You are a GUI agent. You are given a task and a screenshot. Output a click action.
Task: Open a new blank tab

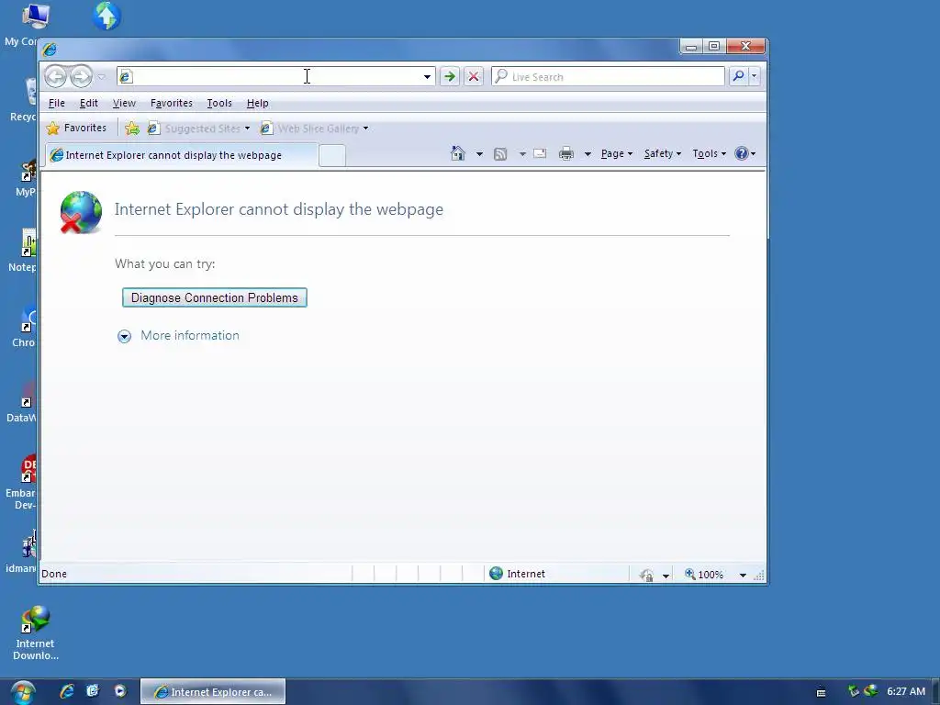332,156
